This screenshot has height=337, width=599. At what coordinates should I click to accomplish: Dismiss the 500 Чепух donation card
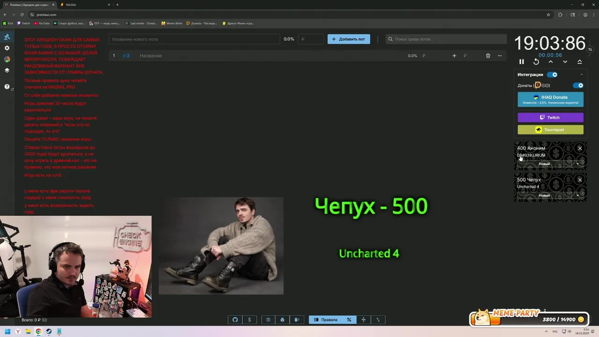(580, 180)
